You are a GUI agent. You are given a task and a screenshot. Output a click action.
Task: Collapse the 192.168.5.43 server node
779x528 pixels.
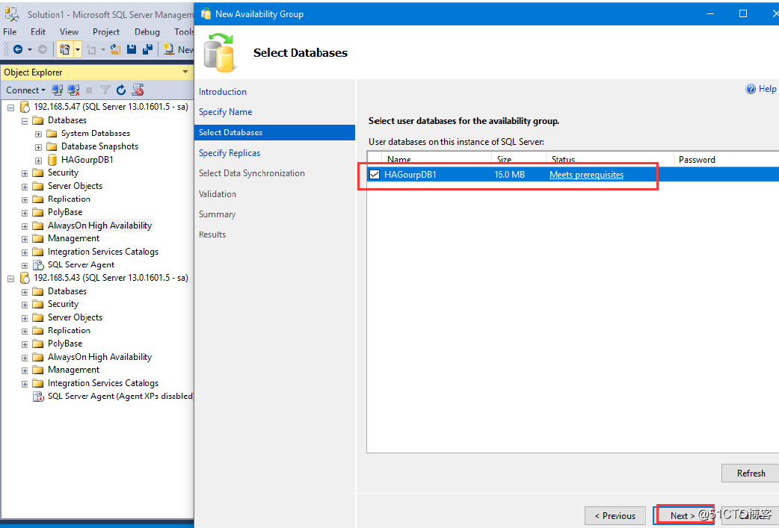click(x=11, y=279)
